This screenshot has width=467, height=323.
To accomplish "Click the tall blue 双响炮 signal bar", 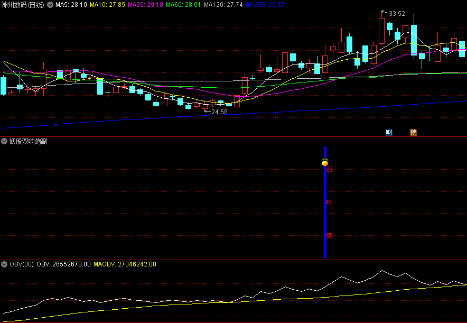I will click(x=325, y=202).
